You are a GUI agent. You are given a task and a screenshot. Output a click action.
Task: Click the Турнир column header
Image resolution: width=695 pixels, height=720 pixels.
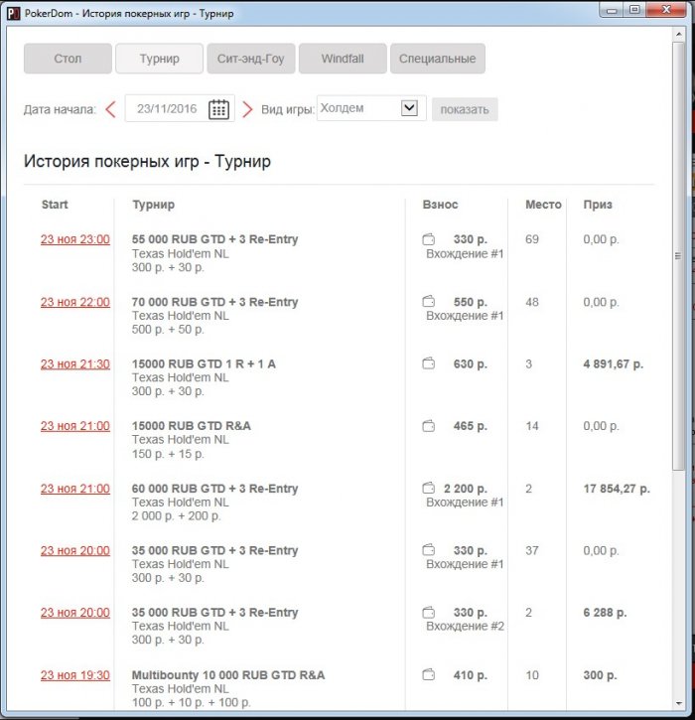(153, 205)
